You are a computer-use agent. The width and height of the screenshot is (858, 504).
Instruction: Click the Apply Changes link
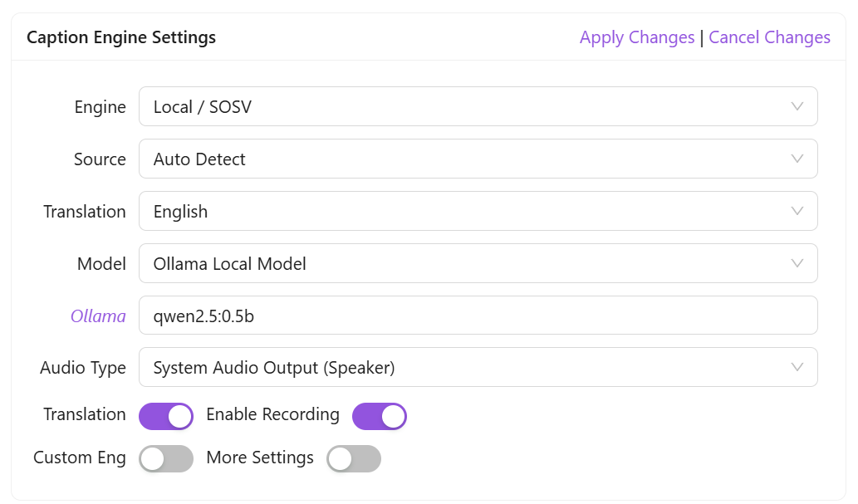pyautogui.click(x=637, y=37)
